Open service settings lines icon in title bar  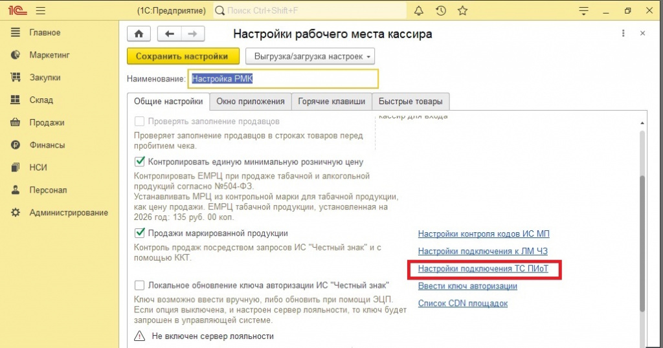click(583, 11)
